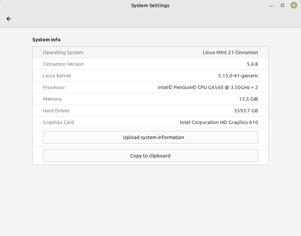Click the System info heading
Viewport: 301px width, 236px height.
tap(46, 39)
